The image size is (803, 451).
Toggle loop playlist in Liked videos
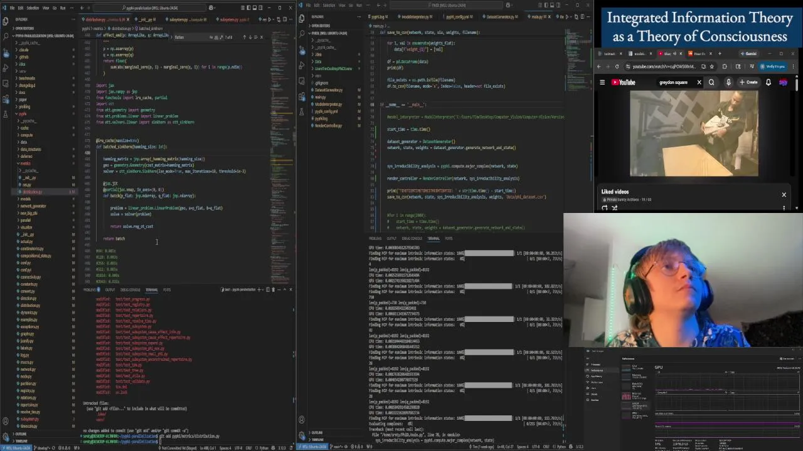click(605, 208)
